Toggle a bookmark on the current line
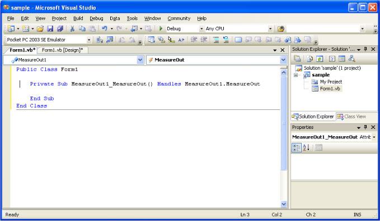This screenshot has height=221, width=380. click(238, 40)
